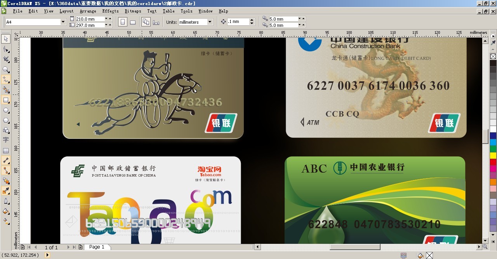Viewport: 497px width, 259px height.
Task: Open the Layout menu
Action: (x=66, y=11)
